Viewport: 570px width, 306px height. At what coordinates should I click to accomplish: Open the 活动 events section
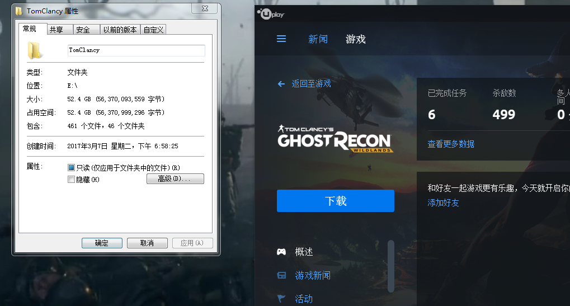(x=304, y=298)
